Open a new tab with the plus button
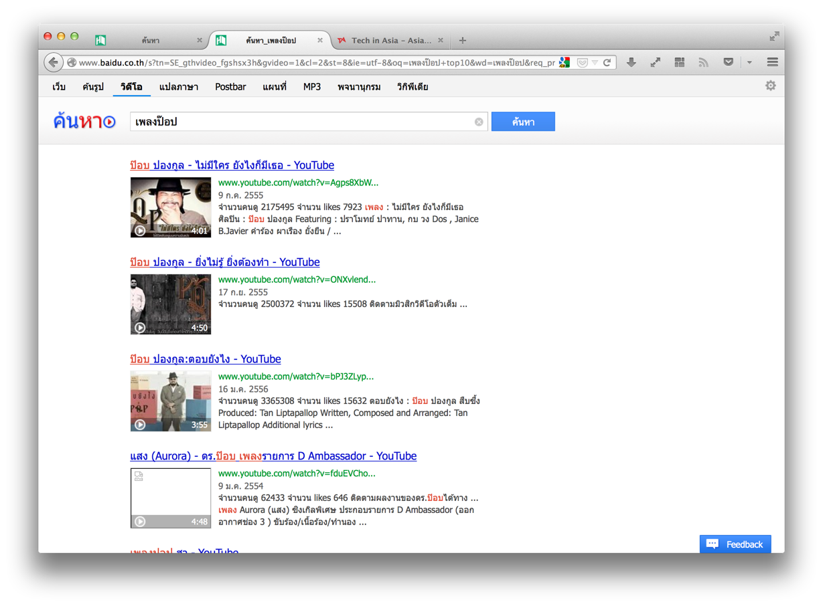 pyautogui.click(x=462, y=40)
